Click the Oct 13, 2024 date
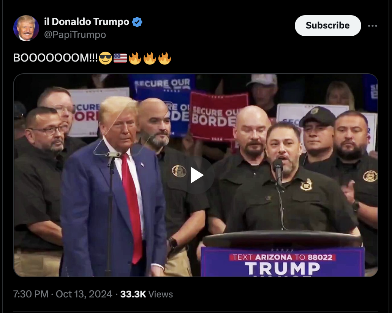The height and width of the screenshot is (313, 392). point(84,294)
